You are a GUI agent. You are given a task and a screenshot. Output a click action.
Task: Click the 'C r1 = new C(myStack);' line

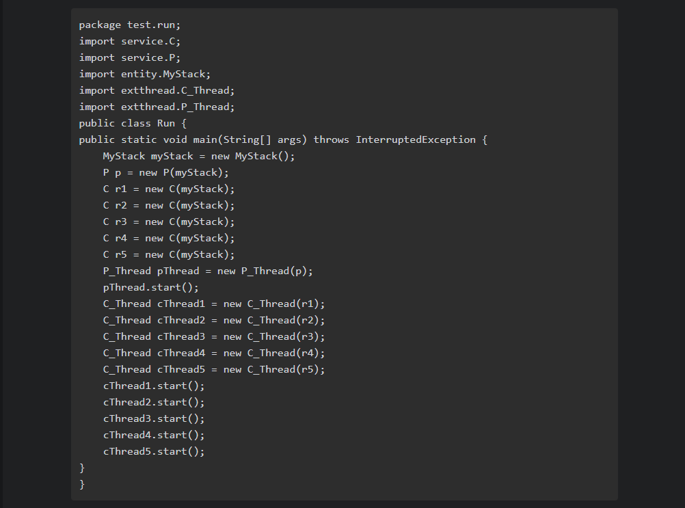click(x=169, y=189)
